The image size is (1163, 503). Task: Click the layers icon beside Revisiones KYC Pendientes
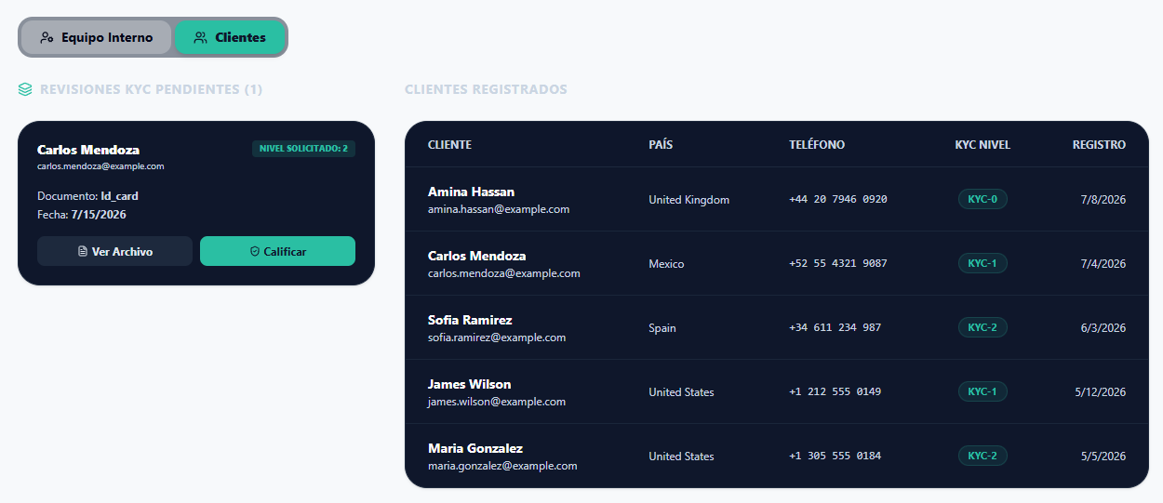coord(25,90)
